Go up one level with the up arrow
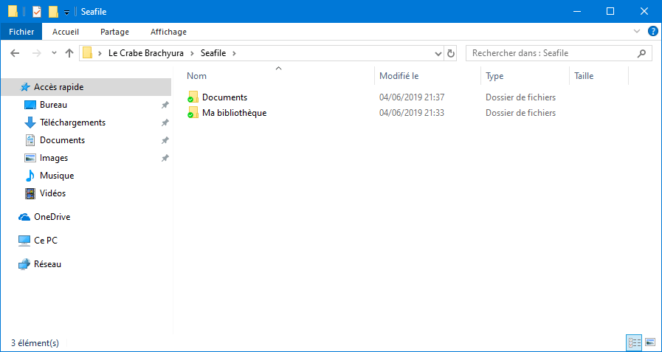This screenshot has width=662, height=352. pyautogui.click(x=69, y=53)
